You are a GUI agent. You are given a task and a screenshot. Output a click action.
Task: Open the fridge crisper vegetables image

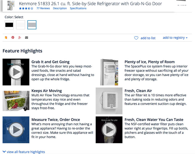(x=16, y=101)
